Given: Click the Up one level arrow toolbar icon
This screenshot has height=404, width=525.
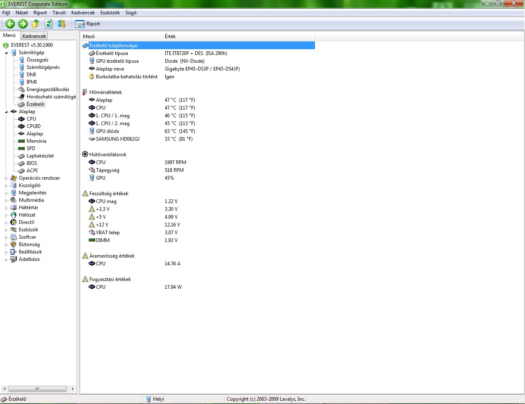Looking at the screenshot, I should click(36, 24).
